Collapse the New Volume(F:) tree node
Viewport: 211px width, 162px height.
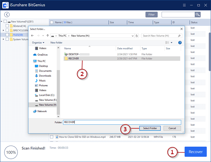(x=2, y=22)
